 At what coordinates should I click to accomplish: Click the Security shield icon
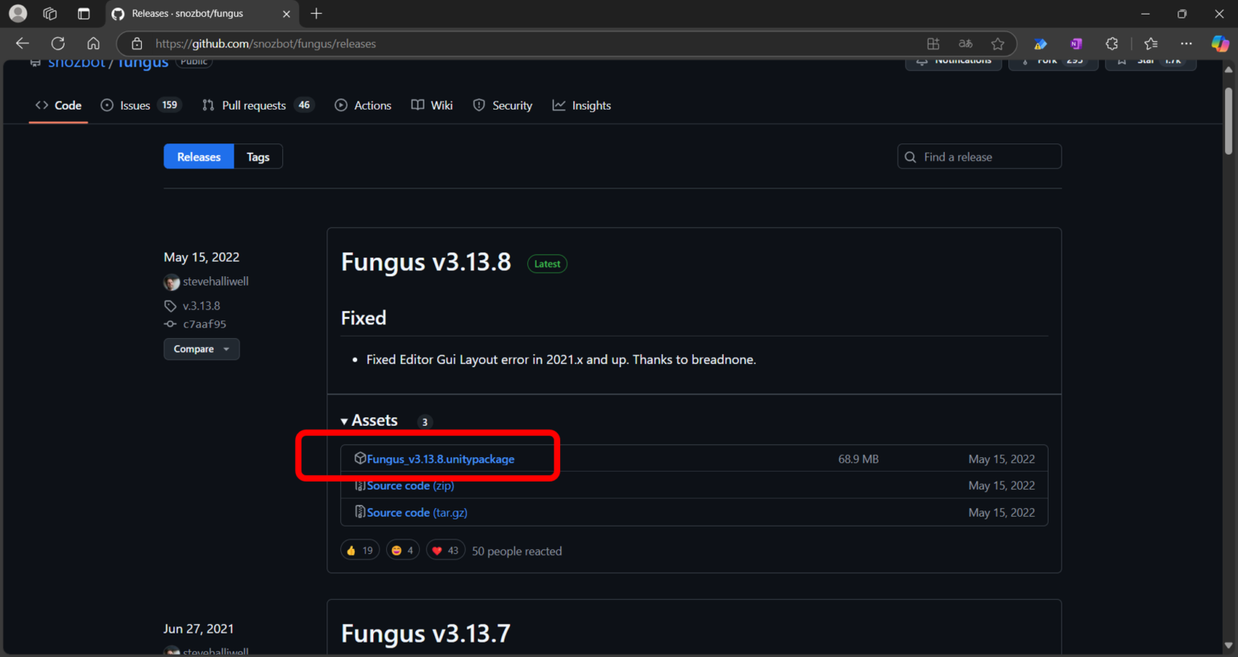click(480, 105)
